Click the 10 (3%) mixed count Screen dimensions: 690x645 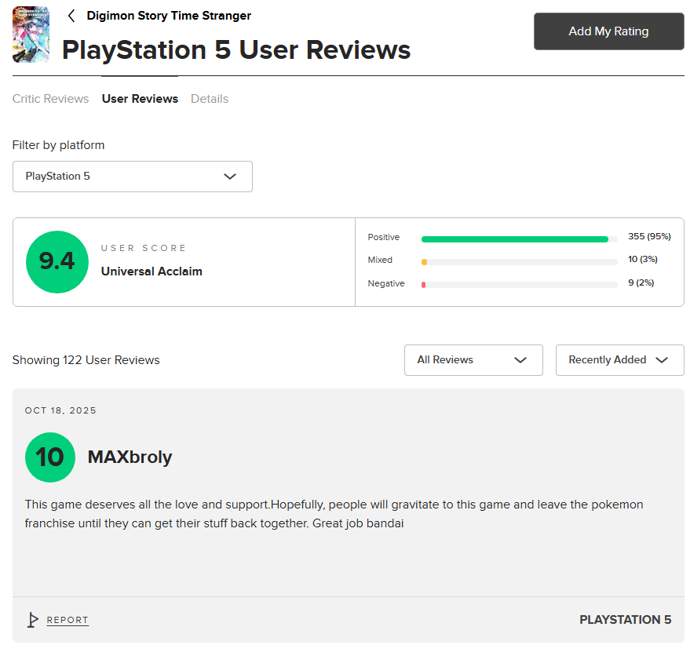coord(642,259)
